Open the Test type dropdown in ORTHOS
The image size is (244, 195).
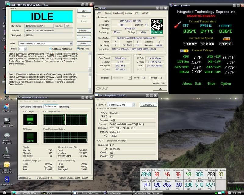coord(71,44)
